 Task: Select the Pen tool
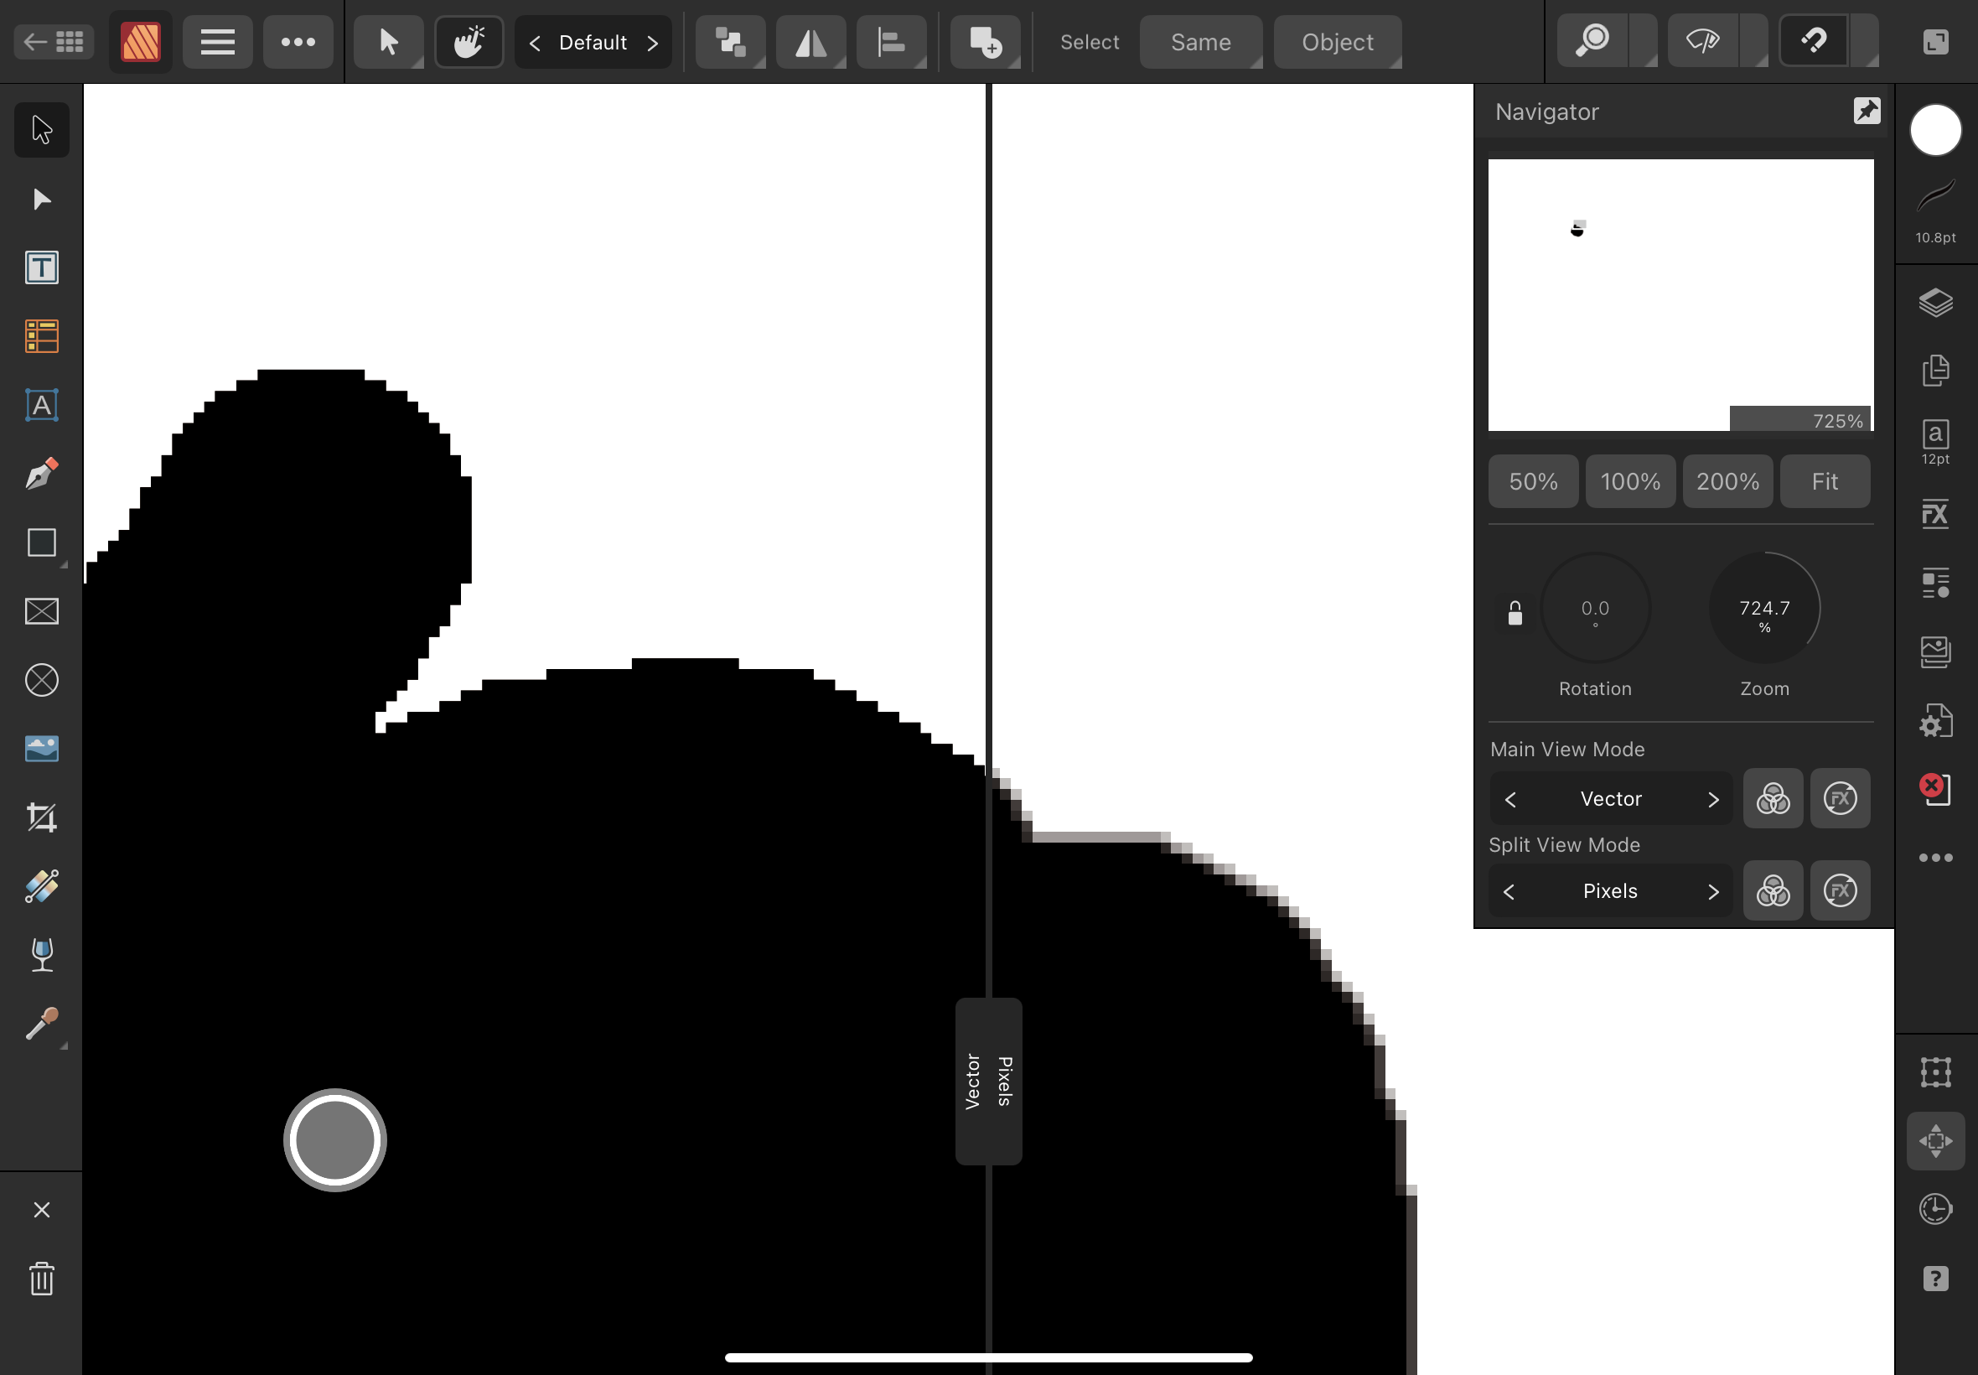click(41, 474)
